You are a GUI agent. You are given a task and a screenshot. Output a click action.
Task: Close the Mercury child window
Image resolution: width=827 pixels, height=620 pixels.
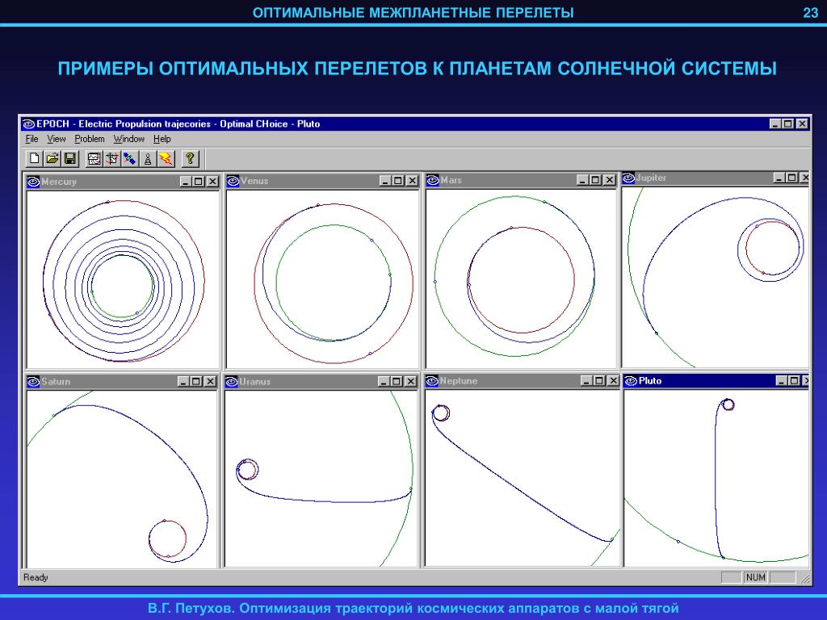[x=212, y=182]
